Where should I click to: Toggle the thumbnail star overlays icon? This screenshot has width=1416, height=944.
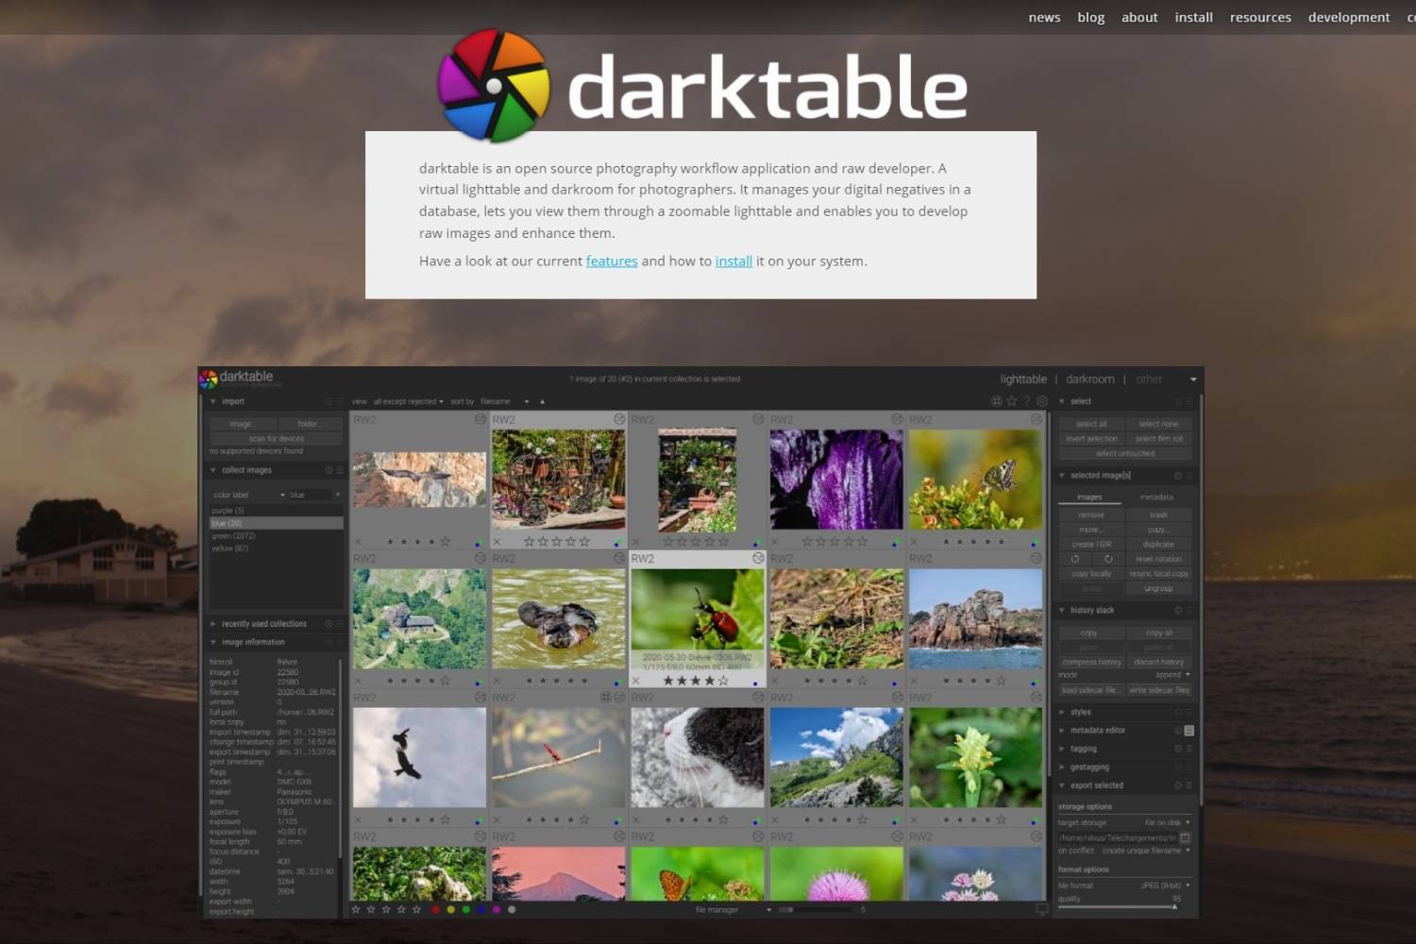1011,401
